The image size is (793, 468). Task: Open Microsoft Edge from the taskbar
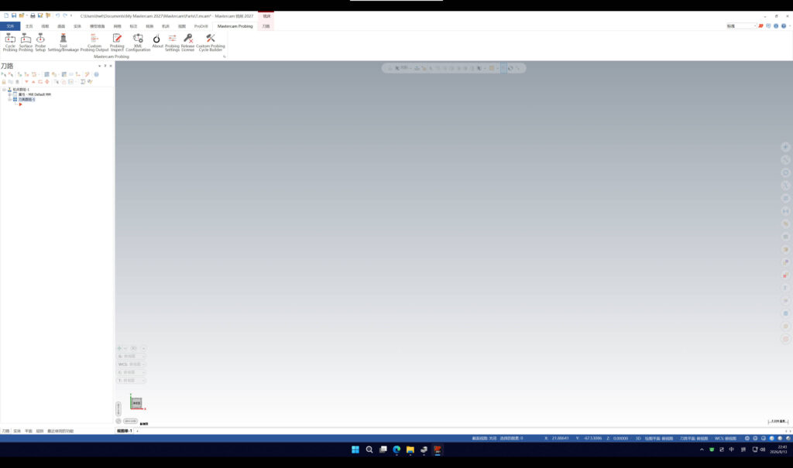pos(396,449)
